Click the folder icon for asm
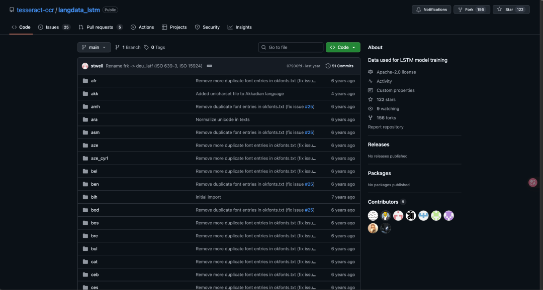 pyautogui.click(x=85, y=132)
